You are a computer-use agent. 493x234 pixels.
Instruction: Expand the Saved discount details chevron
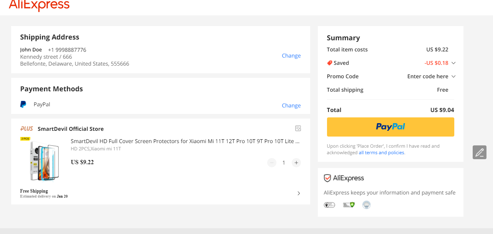point(454,63)
